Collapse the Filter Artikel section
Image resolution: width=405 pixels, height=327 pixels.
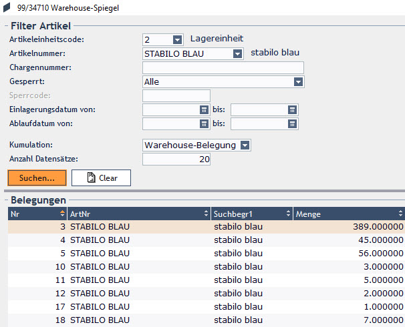pyautogui.click(x=6, y=26)
